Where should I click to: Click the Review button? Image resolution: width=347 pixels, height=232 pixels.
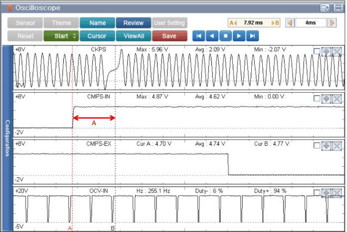click(134, 23)
